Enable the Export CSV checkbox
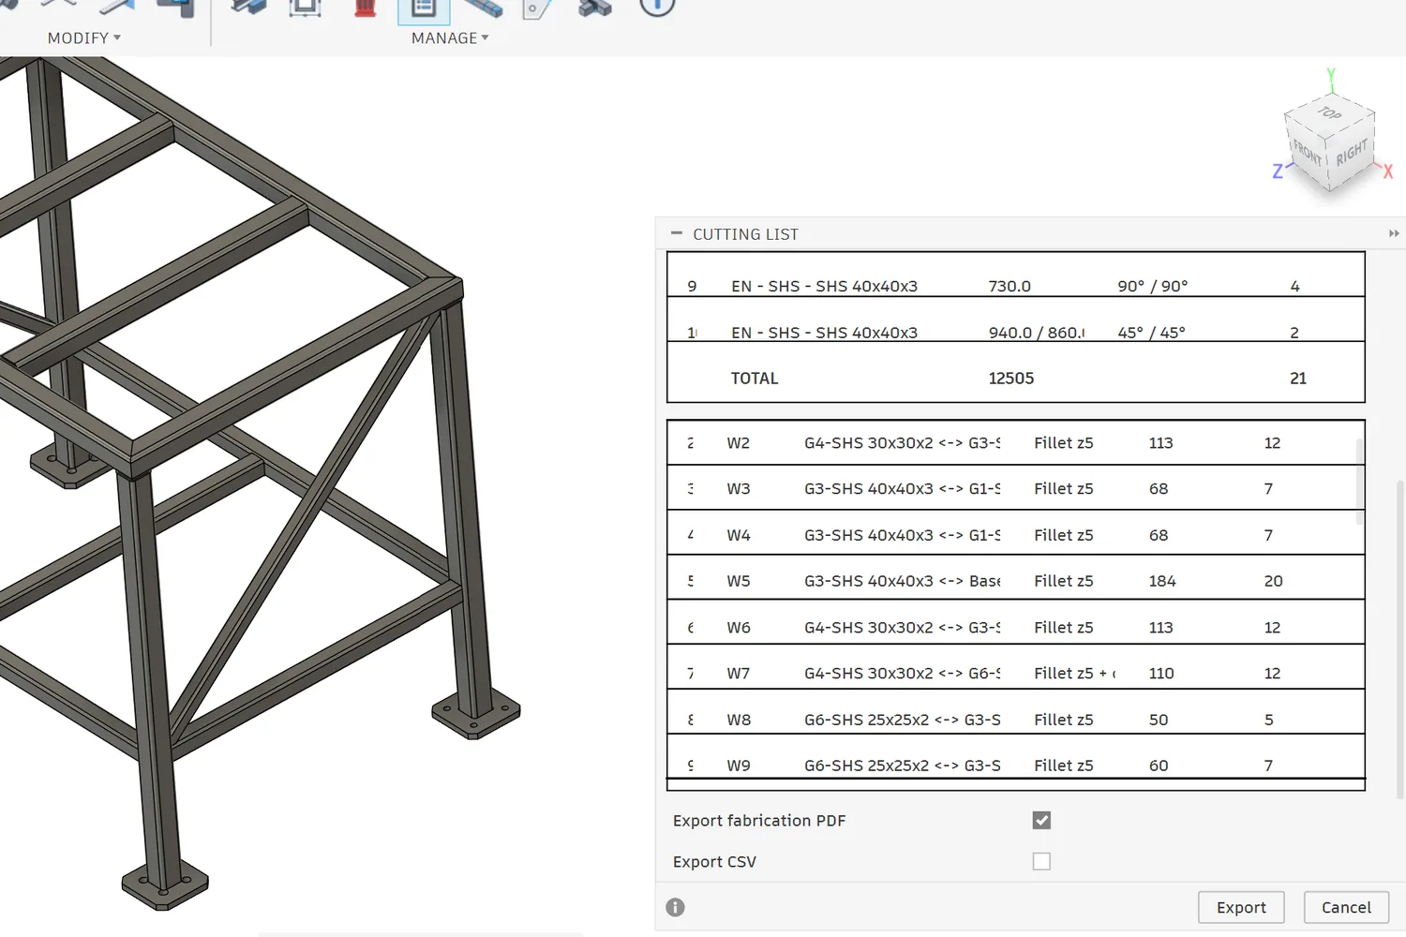The image size is (1406, 937). [x=1041, y=861]
